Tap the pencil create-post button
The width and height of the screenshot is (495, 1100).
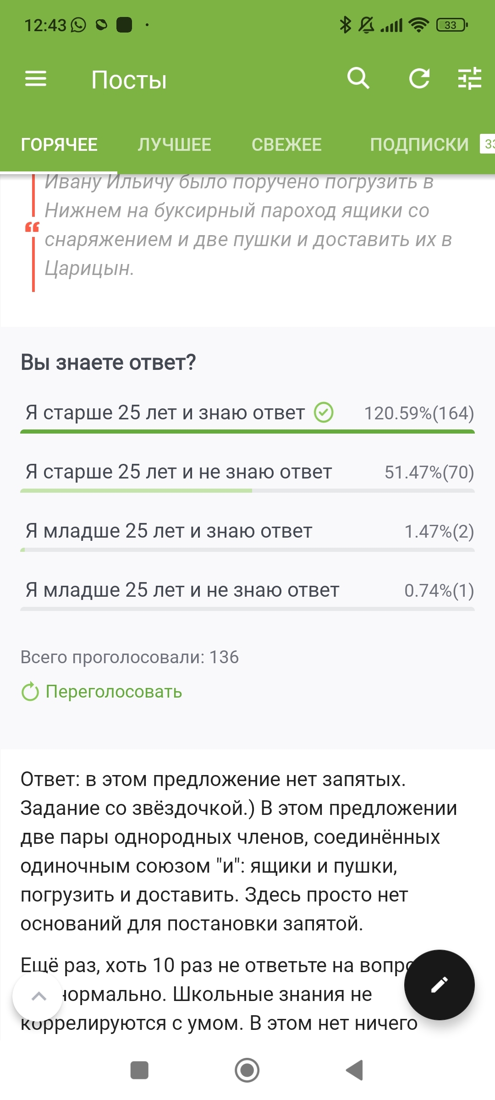click(439, 984)
